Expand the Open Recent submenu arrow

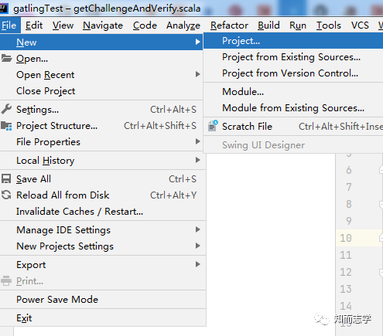198,74
